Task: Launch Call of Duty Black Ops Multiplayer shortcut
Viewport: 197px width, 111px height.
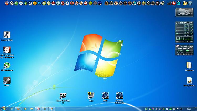Action: [7, 52]
